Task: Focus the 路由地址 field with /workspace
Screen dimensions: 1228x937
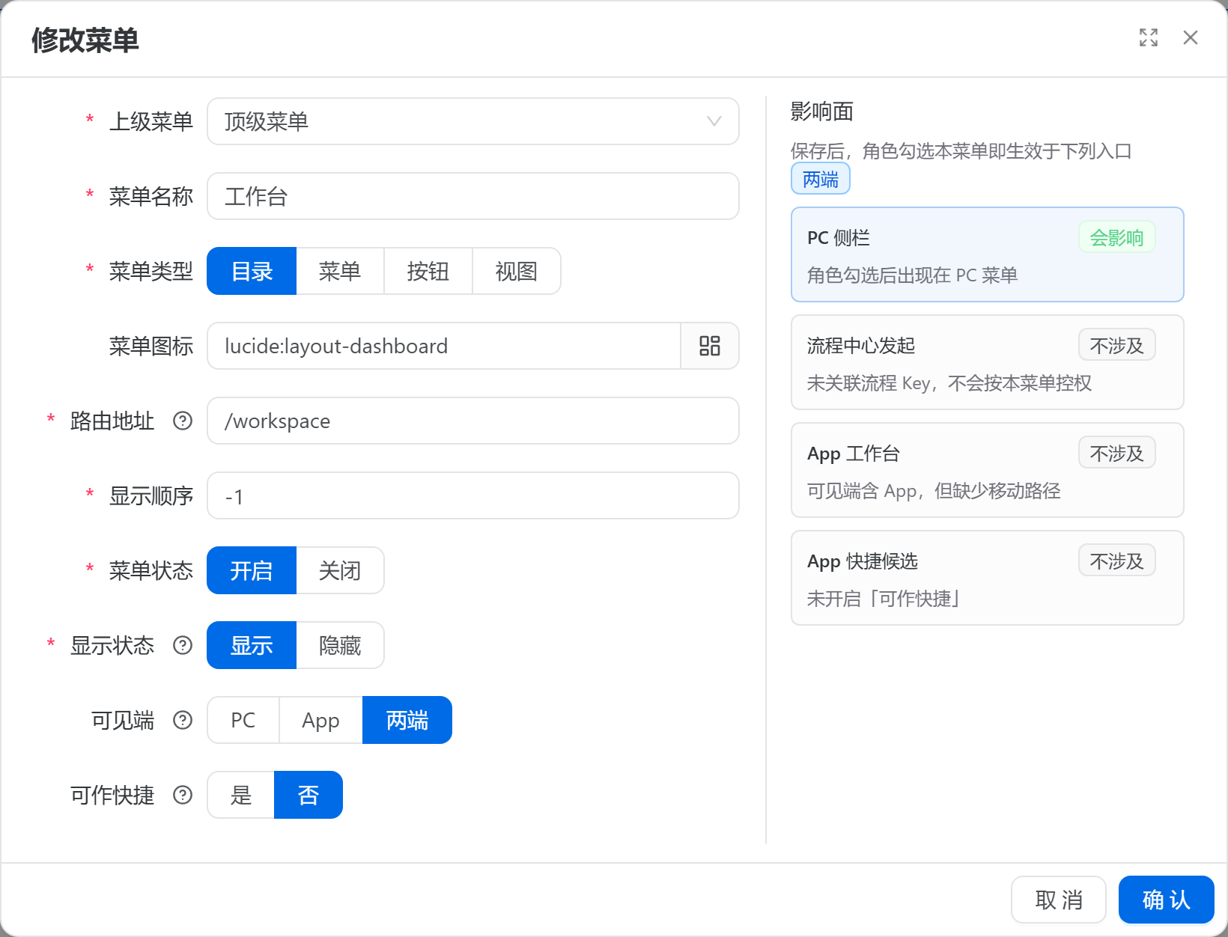Action: 473,421
